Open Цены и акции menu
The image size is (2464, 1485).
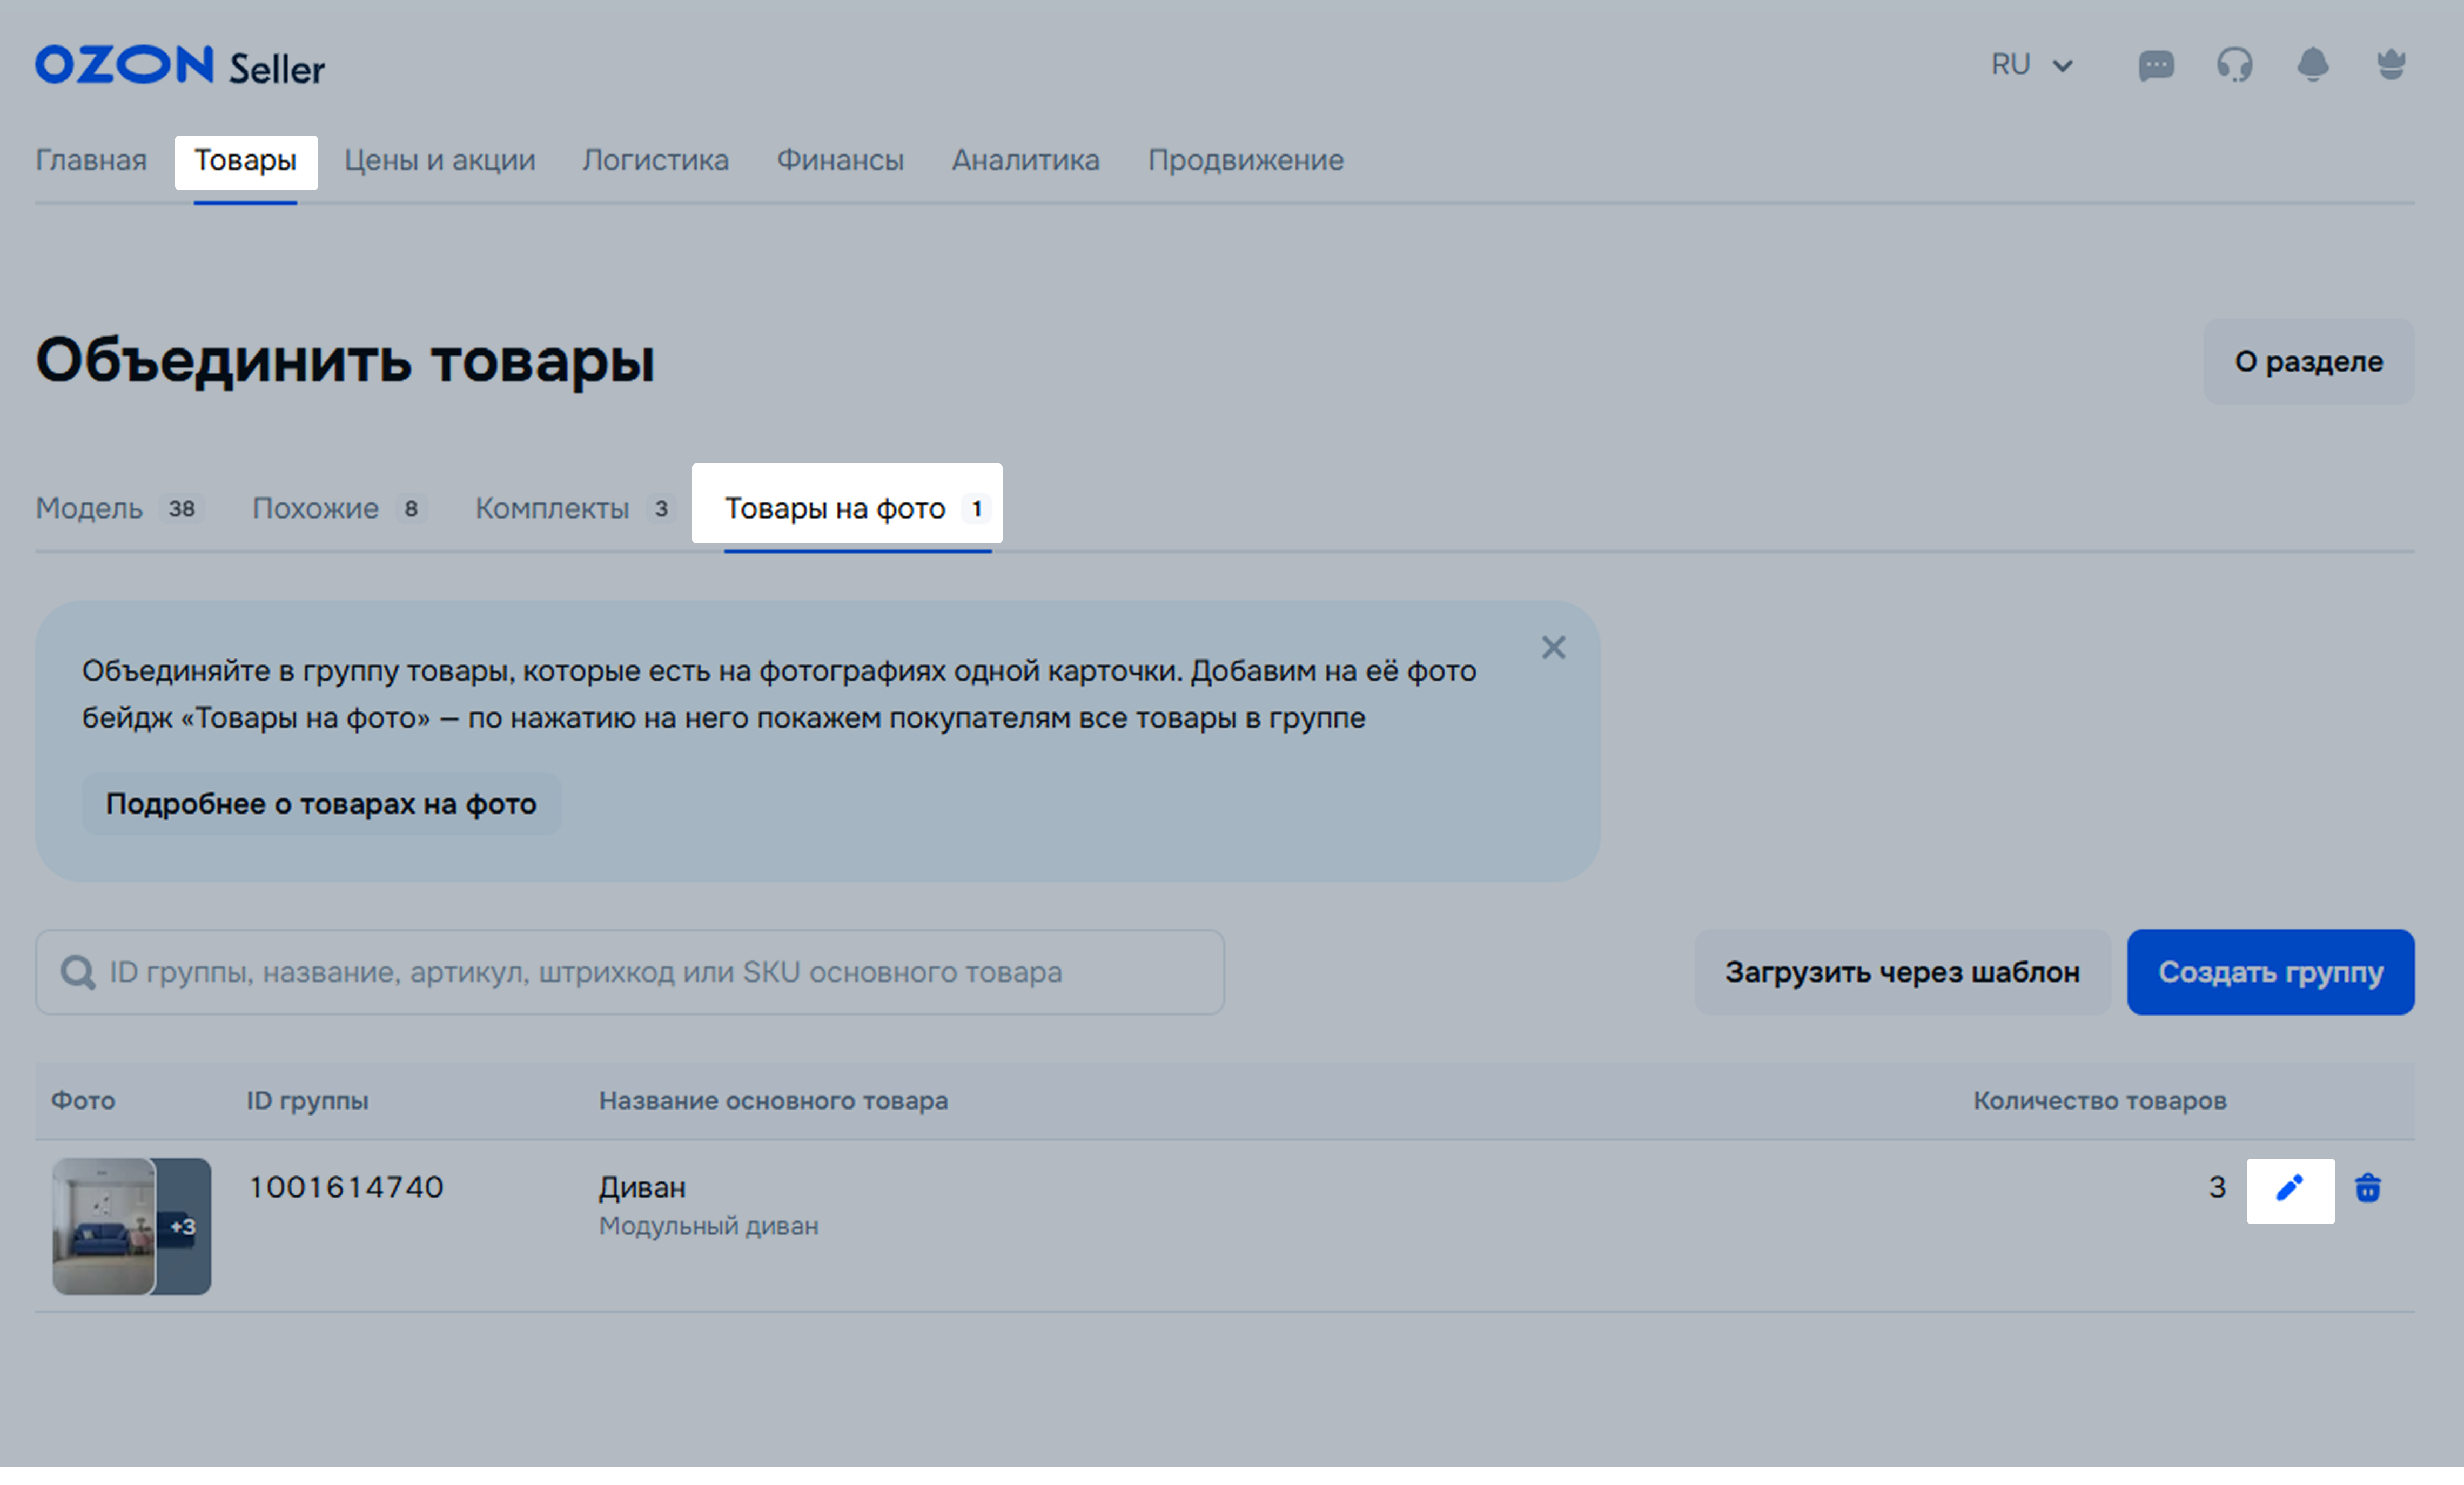coord(439,160)
